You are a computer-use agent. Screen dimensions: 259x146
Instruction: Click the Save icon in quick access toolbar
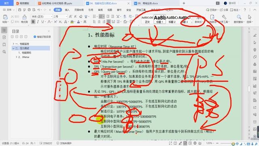click(x=20, y=10)
